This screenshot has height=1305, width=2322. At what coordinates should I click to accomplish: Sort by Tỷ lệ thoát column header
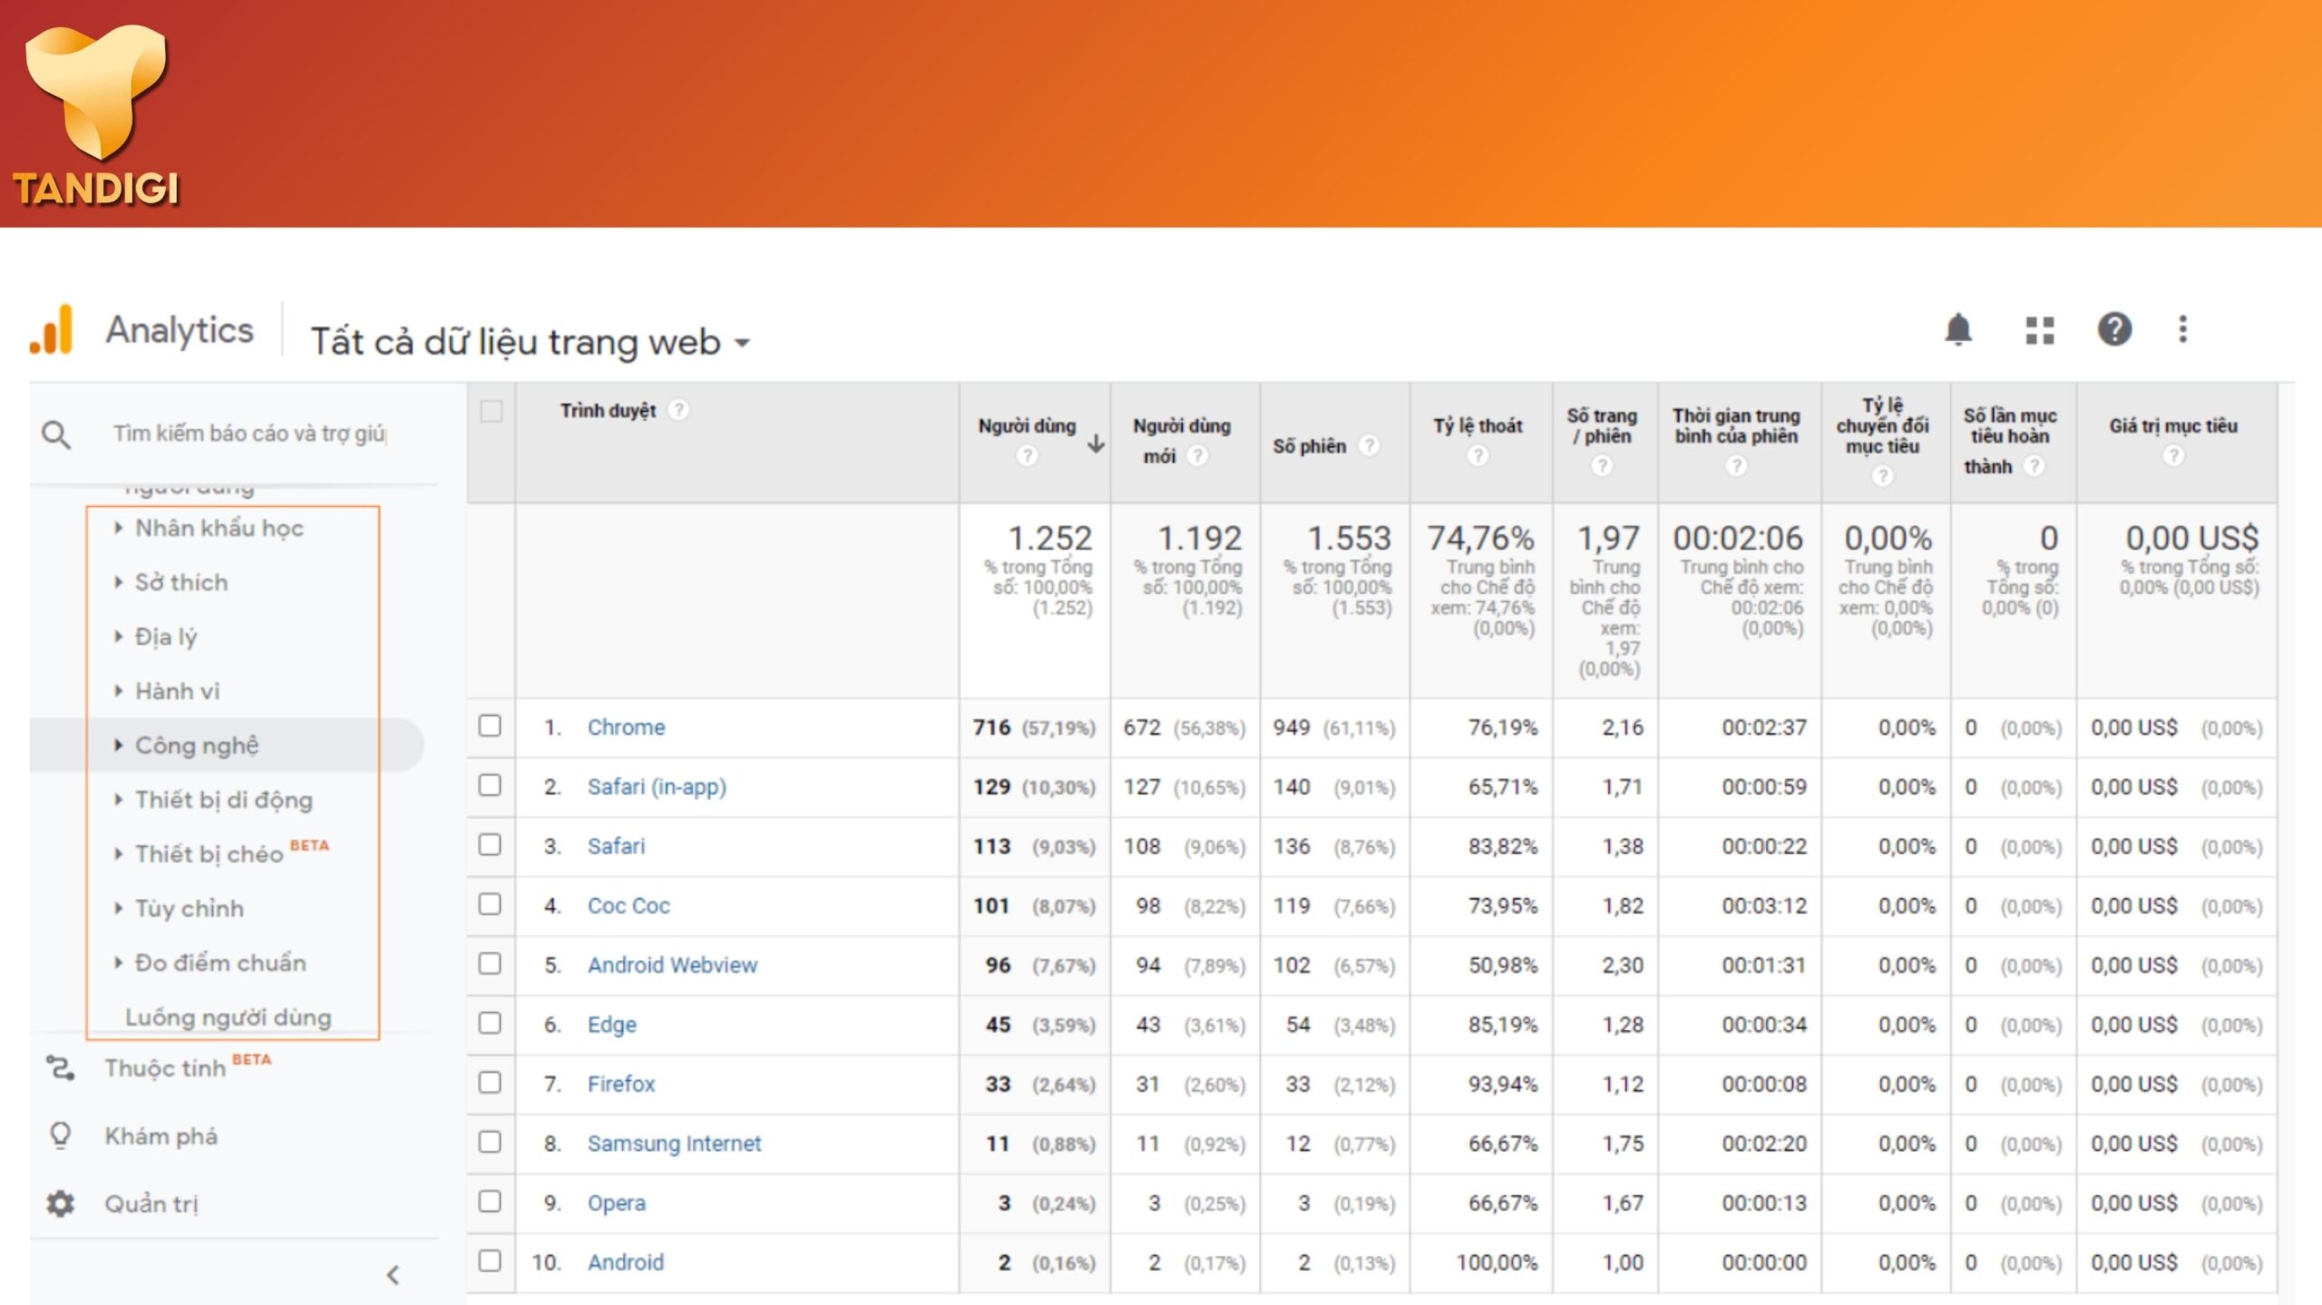click(x=1478, y=425)
